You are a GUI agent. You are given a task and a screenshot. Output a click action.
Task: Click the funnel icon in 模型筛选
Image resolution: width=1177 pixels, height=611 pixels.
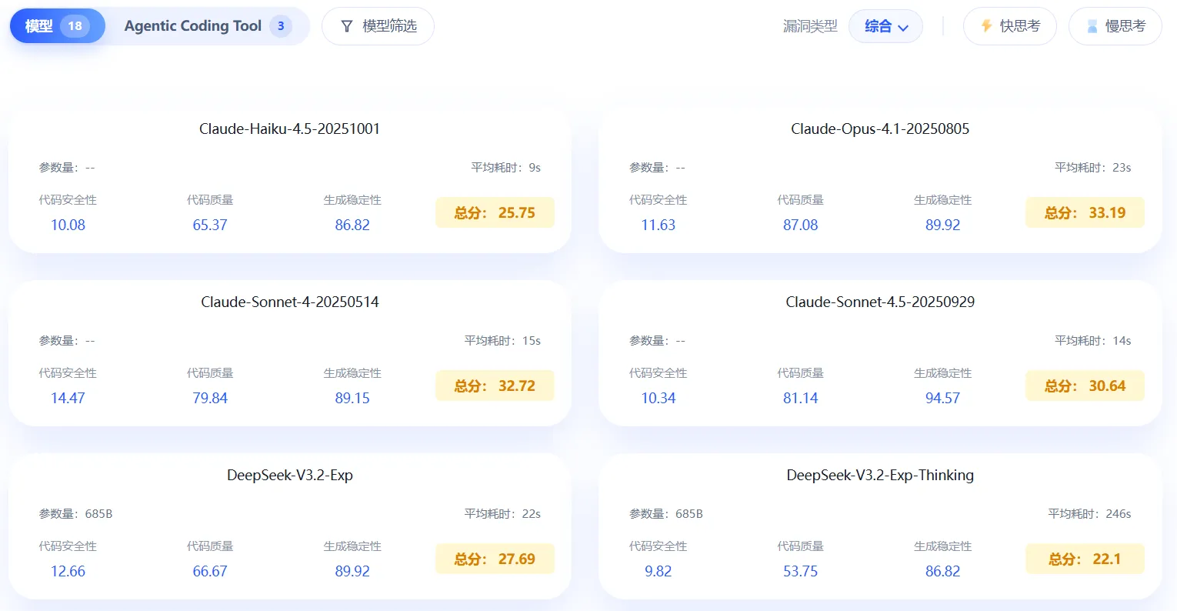[347, 26]
